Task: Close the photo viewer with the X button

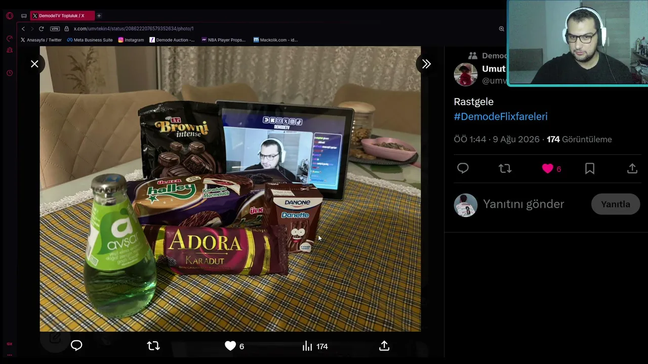Action: [34, 64]
